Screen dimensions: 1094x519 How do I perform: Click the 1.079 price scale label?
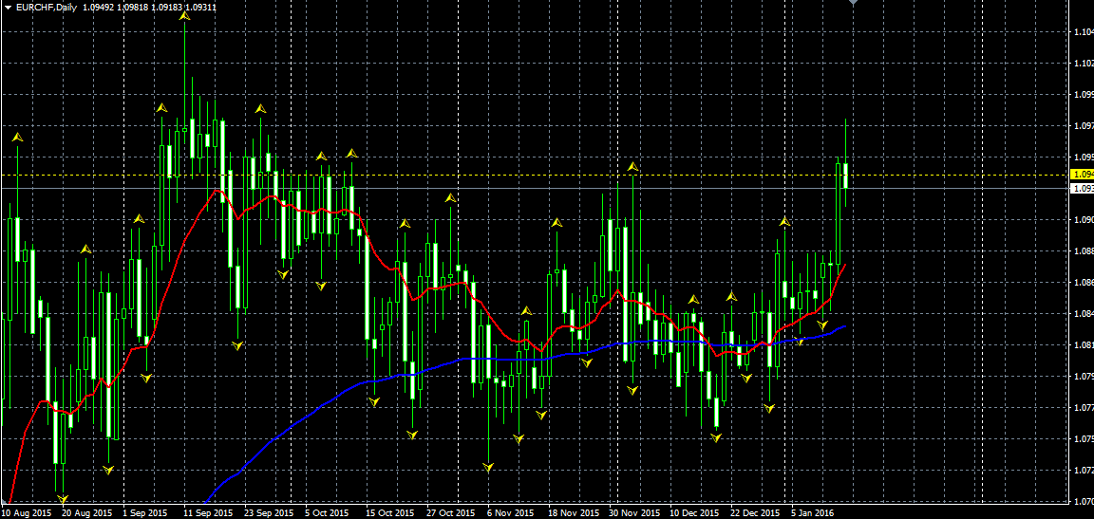[x=1083, y=377]
